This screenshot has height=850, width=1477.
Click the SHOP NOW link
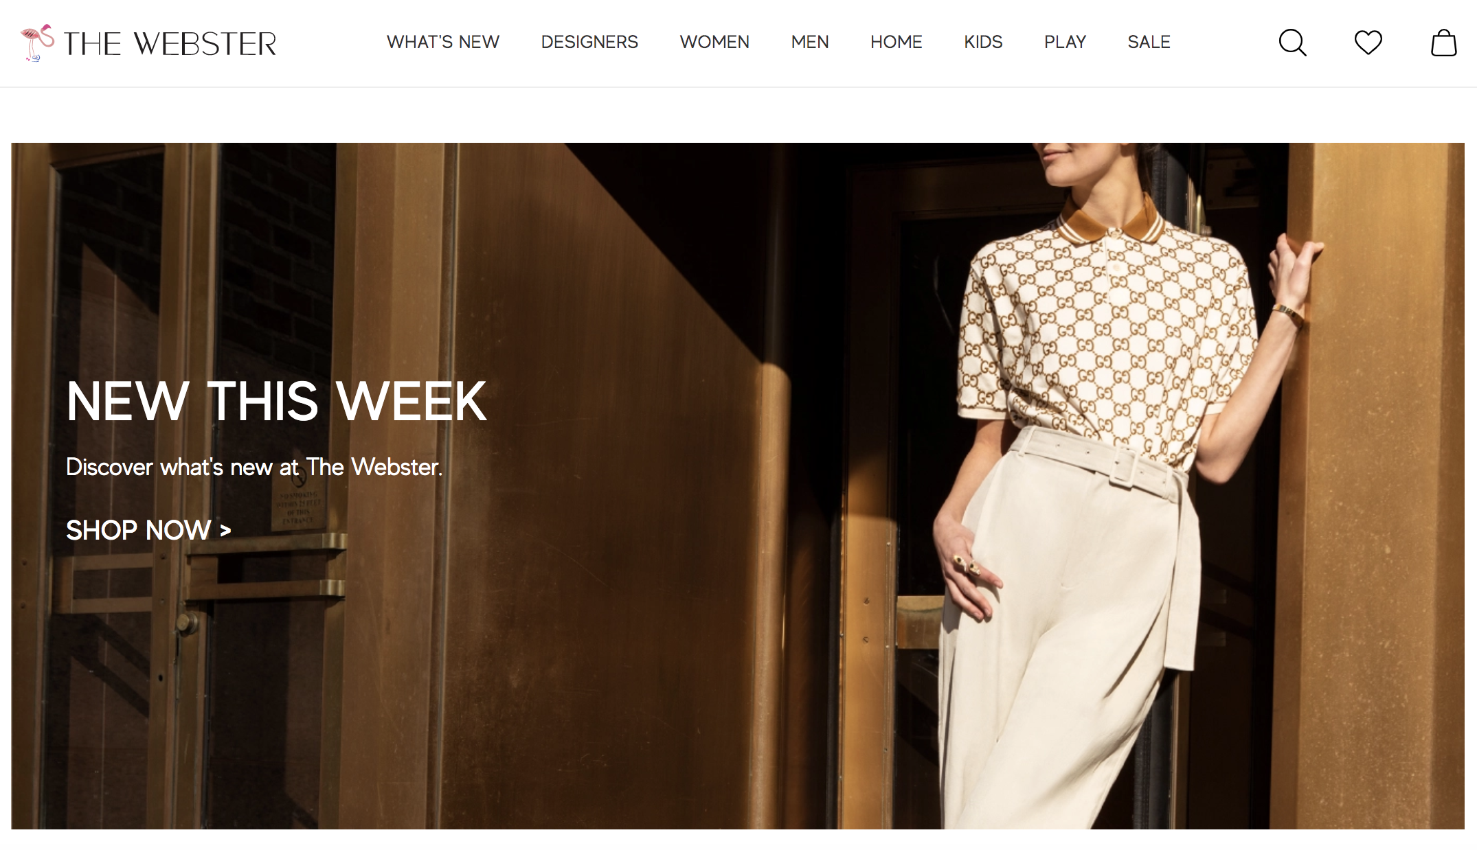coord(148,530)
